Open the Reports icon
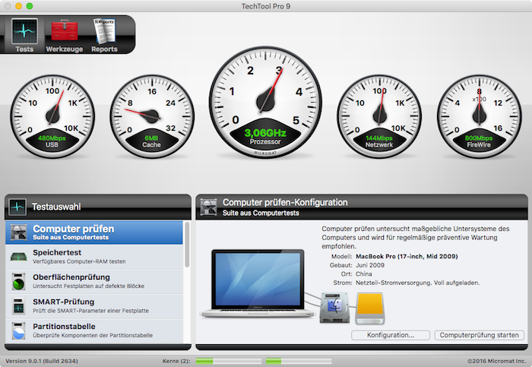Image resolution: width=532 pixels, height=367 pixels. point(105,35)
